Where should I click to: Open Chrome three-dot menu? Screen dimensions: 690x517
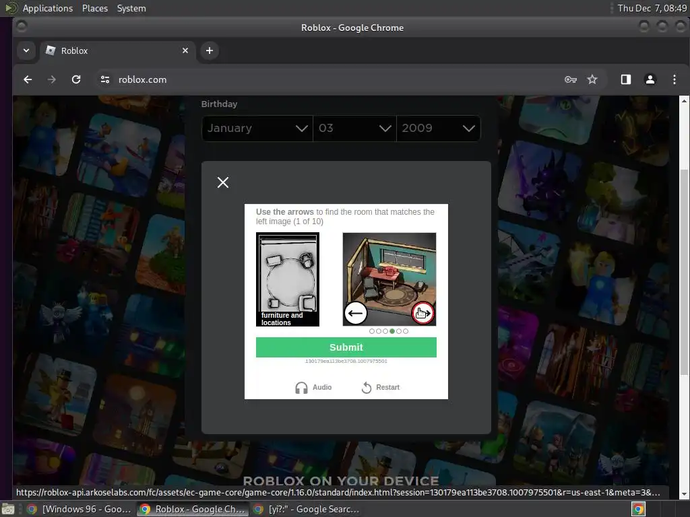pyautogui.click(x=674, y=79)
